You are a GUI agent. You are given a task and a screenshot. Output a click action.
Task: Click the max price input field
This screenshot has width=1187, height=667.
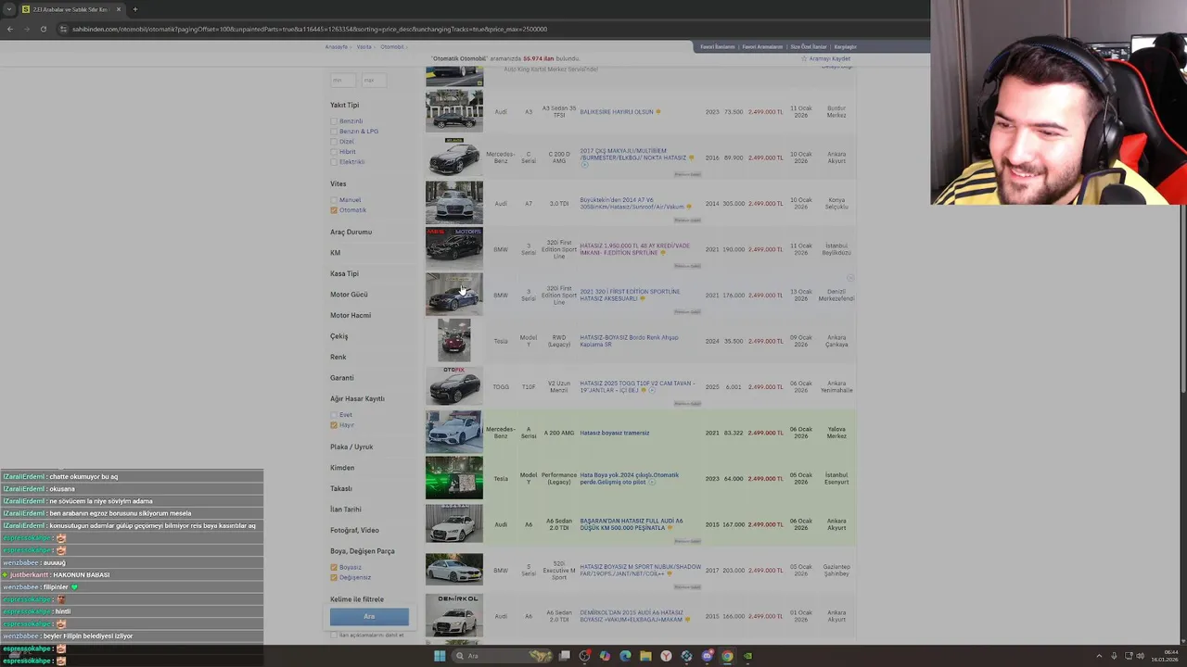(x=374, y=81)
